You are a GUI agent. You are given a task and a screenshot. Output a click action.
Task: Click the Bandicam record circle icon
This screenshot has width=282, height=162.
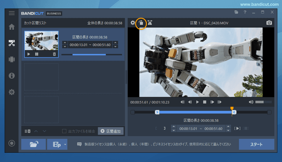point(12,143)
